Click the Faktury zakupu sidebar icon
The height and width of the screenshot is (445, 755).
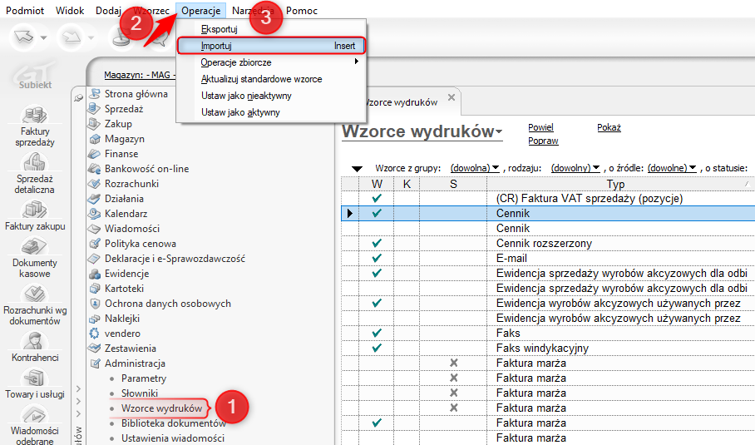[33, 210]
